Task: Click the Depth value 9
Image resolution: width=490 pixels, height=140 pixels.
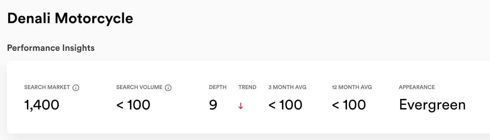Action: 213,105
